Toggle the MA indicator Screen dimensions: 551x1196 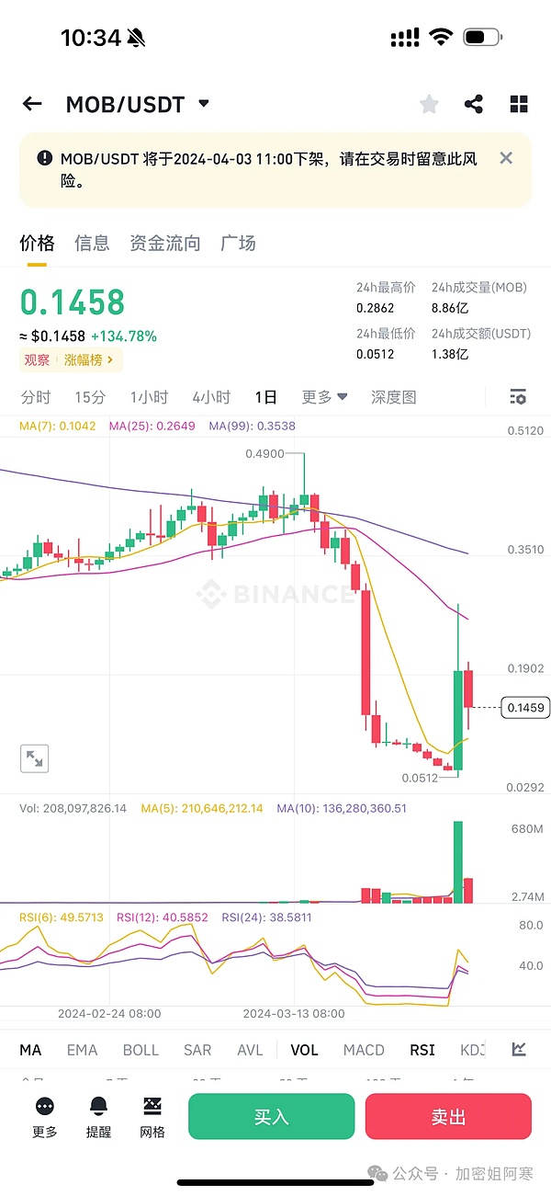[30, 1050]
